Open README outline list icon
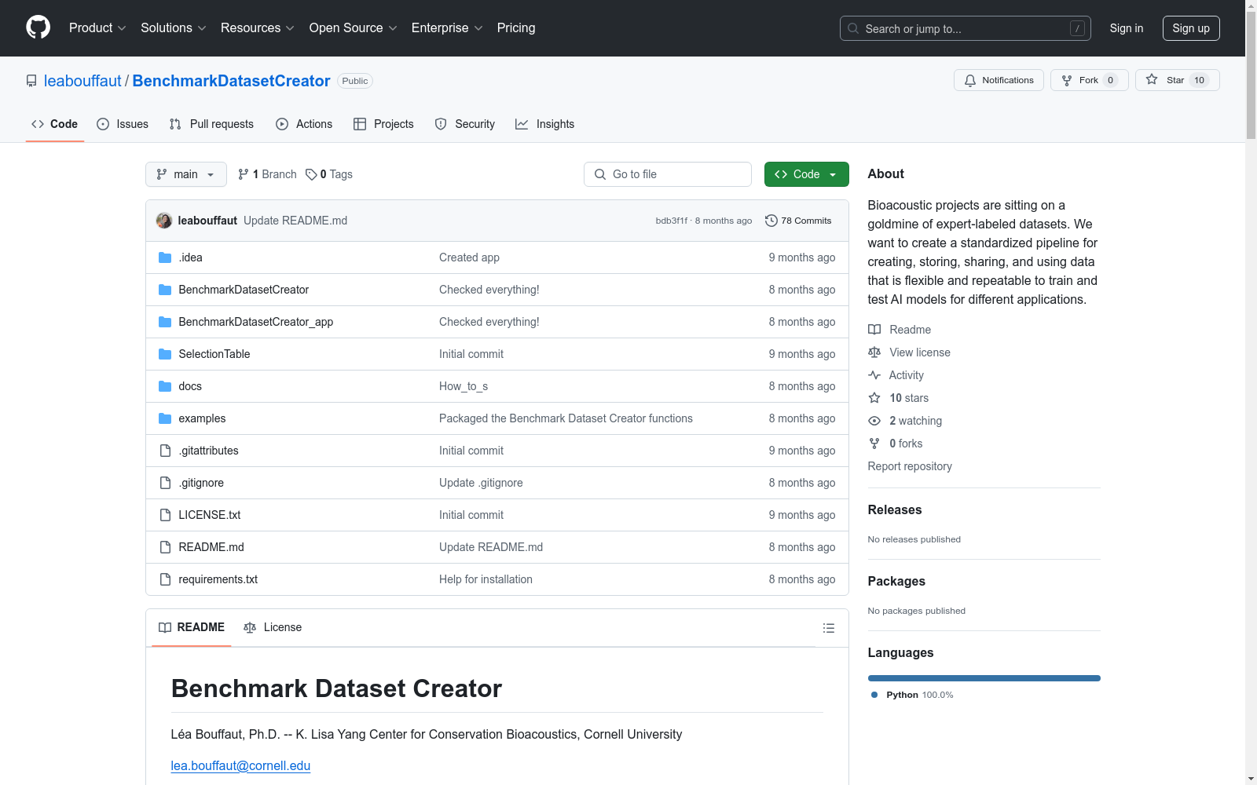1257x785 pixels. click(x=829, y=628)
